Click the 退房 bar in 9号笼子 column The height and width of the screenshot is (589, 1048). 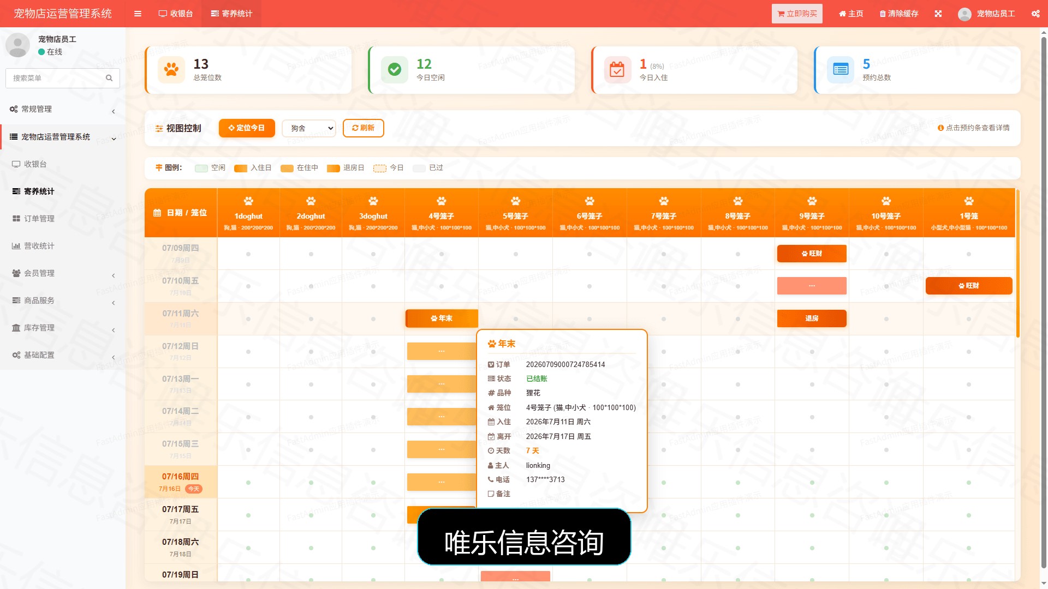point(812,318)
